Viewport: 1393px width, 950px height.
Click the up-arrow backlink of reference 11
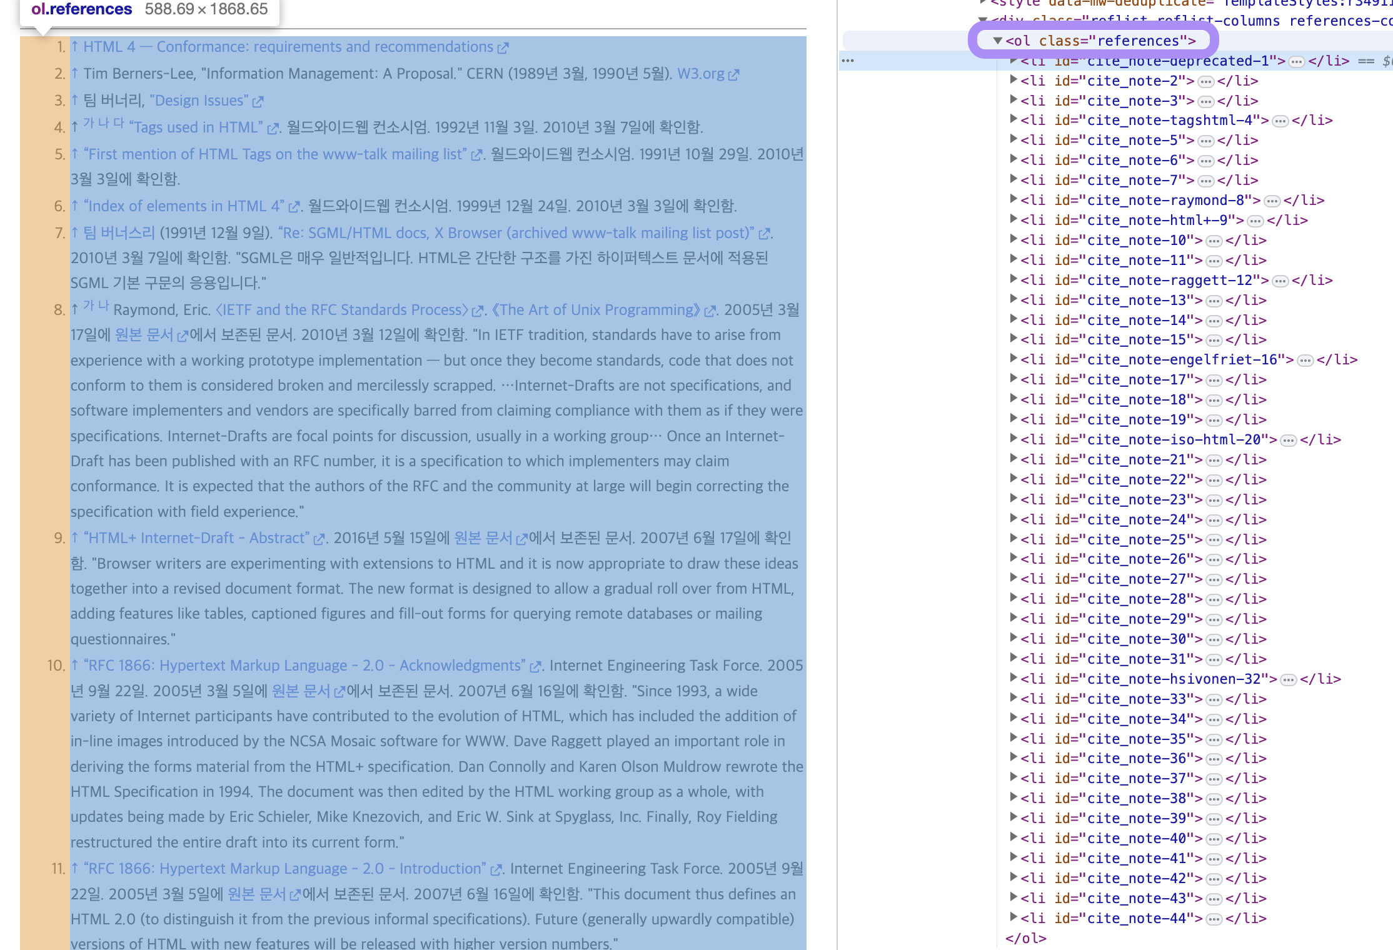click(74, 868)
